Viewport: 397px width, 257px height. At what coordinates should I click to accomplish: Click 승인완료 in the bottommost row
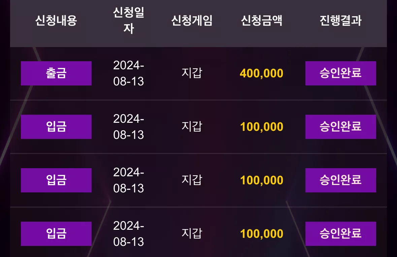tap(340, 234)
